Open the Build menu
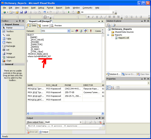This screenshot has height=139, width=151. point(33,8)
